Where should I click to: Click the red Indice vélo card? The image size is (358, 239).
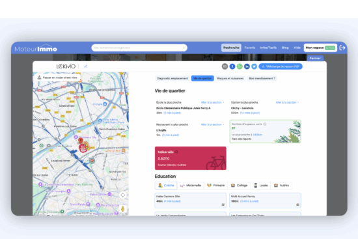point(191,158)
